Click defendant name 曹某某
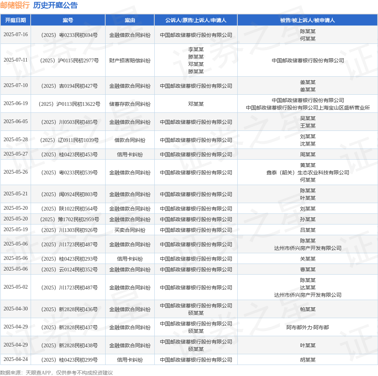Screen dimensions: 378x376 point(307,269)
